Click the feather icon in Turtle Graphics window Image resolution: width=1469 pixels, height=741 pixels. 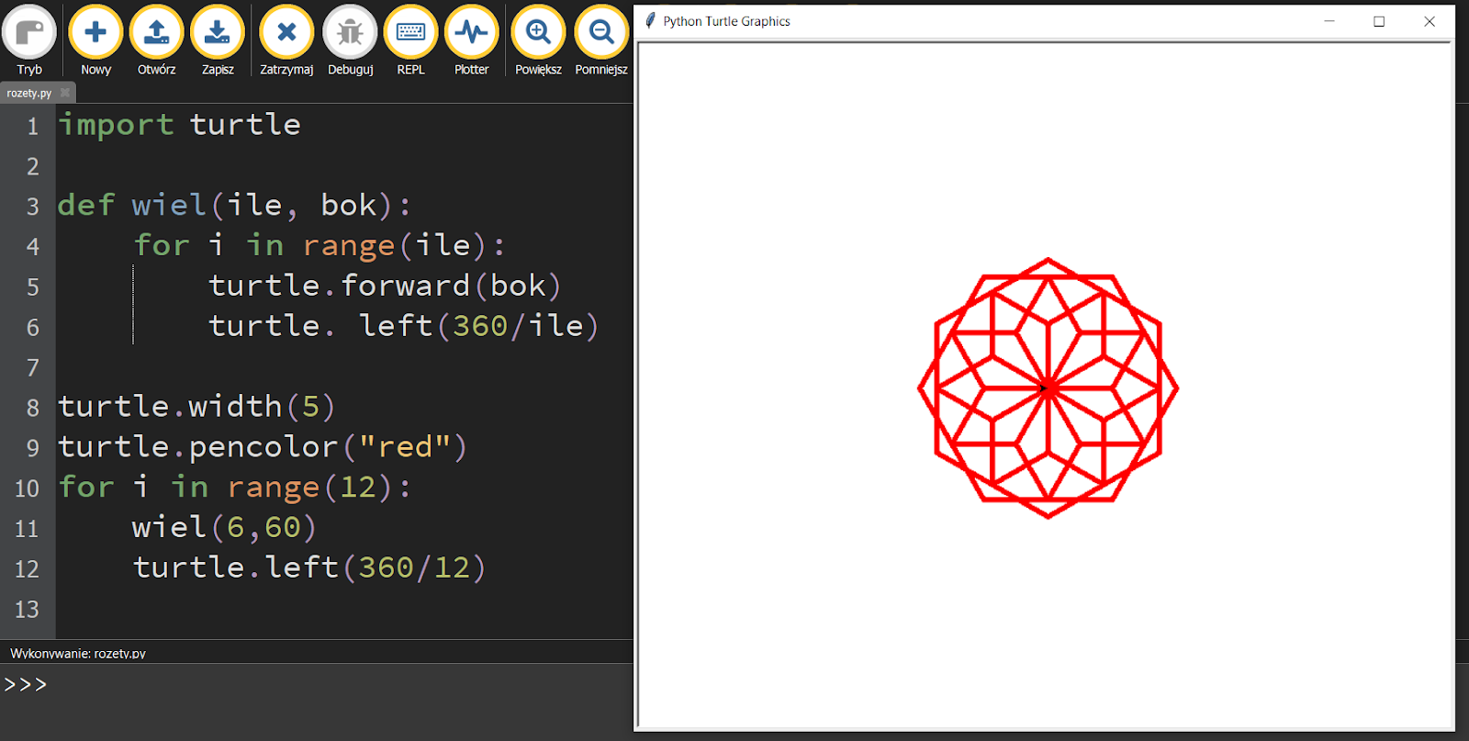coord(650,20)
